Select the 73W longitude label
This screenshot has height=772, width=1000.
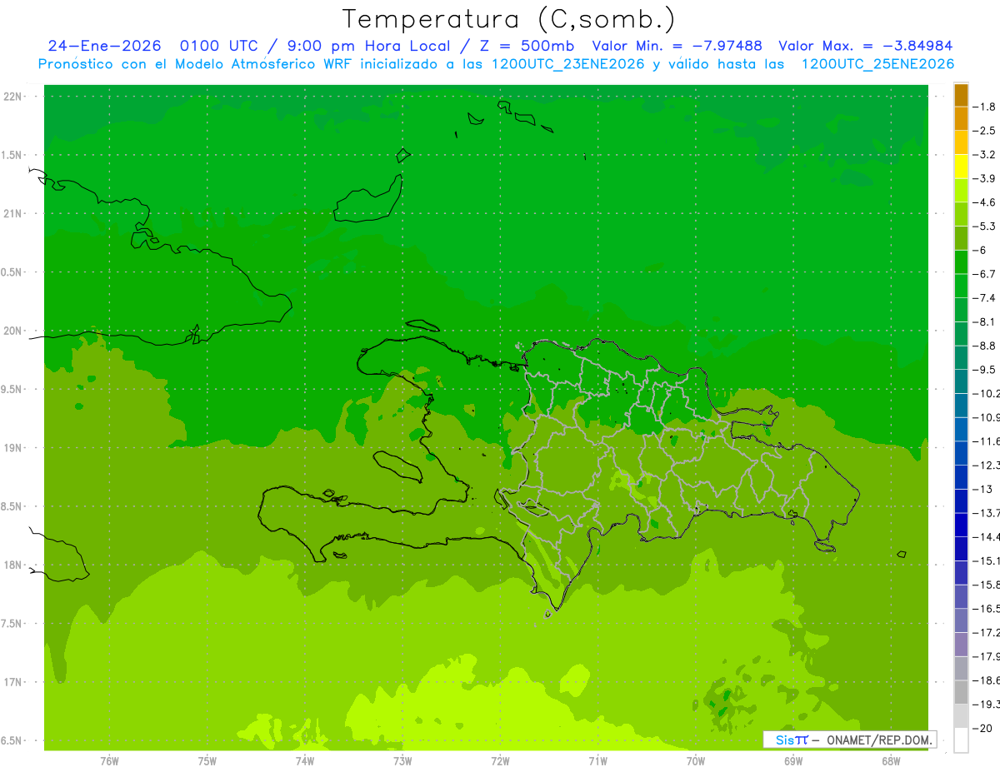click(x=402, y=761)
